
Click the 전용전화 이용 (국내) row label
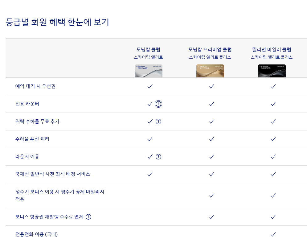[37, 234]
